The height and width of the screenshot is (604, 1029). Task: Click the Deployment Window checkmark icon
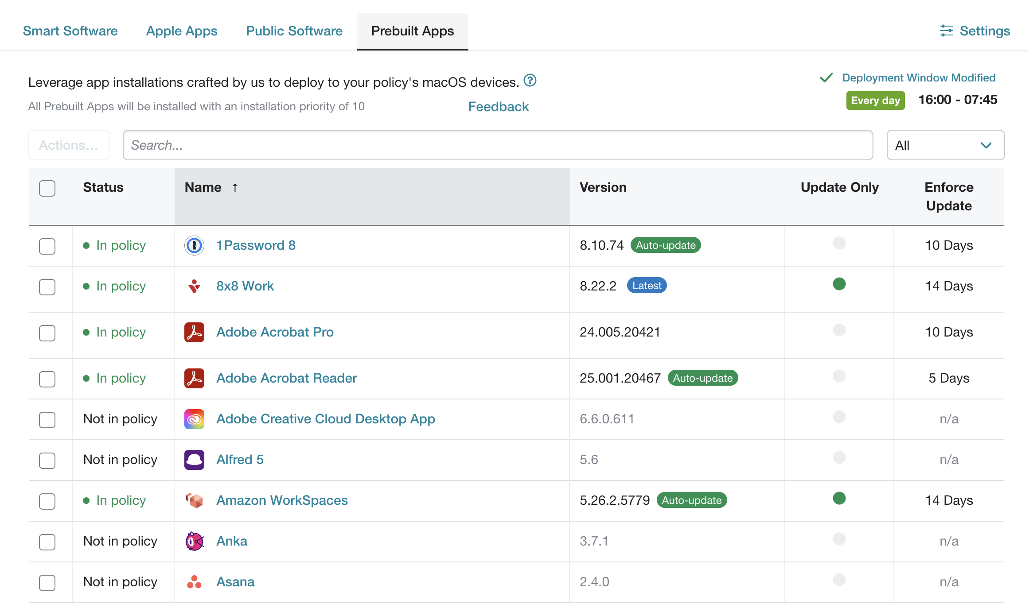[x=826, y=78]
